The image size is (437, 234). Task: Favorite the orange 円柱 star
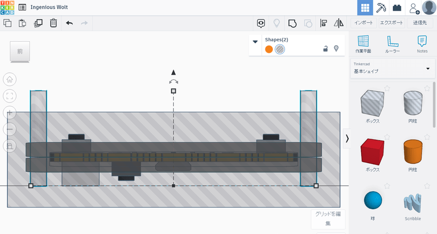tap(427, 137)
